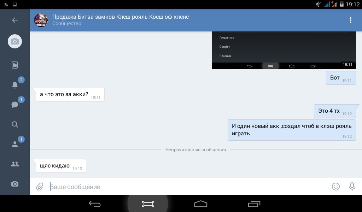
Task: Open friends icon with 1 badge
Action: click(15, 144)
